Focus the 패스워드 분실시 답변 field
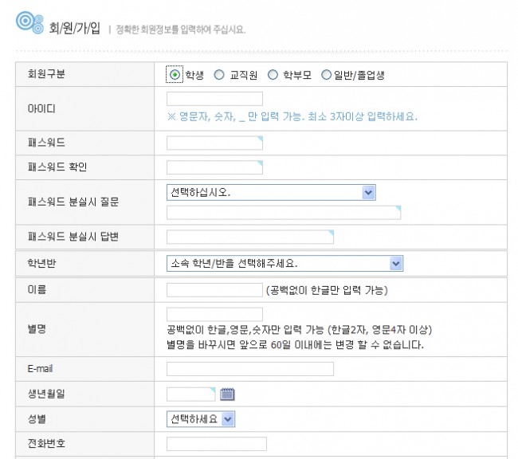518x459 pixels. pos(249,237)
